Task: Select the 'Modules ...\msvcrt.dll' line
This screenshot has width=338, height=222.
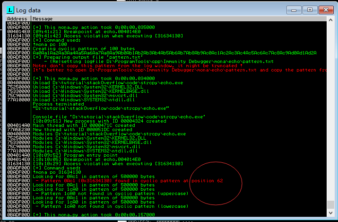Action: click(x=87, y=147)
